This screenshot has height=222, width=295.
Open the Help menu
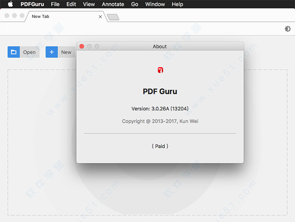pyautogui.click(x=177, y=4)
